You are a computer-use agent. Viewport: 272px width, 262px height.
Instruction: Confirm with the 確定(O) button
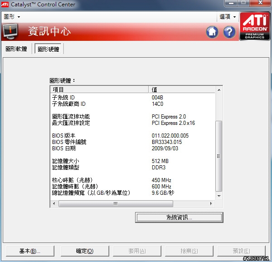(85, 251)
